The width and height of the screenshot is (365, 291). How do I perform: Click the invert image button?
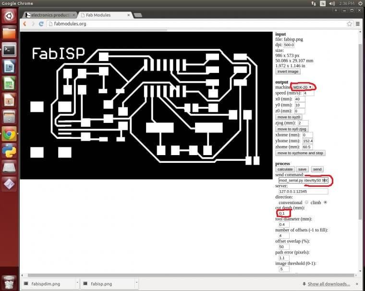(x=288, y=72)
